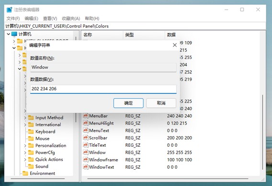The width and height of the screenshot is (272, 186).
Task: Expand the Personalization tree node
Action: (x=25, y=146)
